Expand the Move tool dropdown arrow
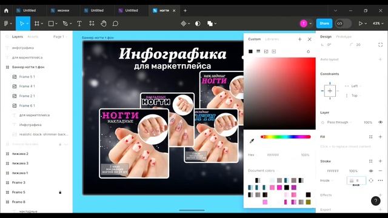Viewport: 388px width, 218px height. coord(27,24)
